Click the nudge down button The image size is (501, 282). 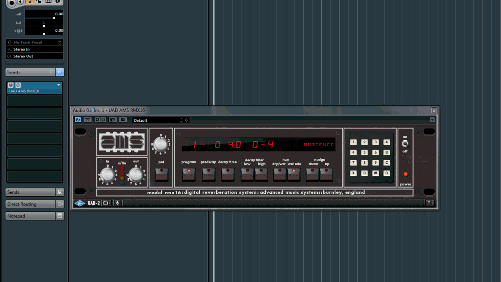tap(312, 174)
